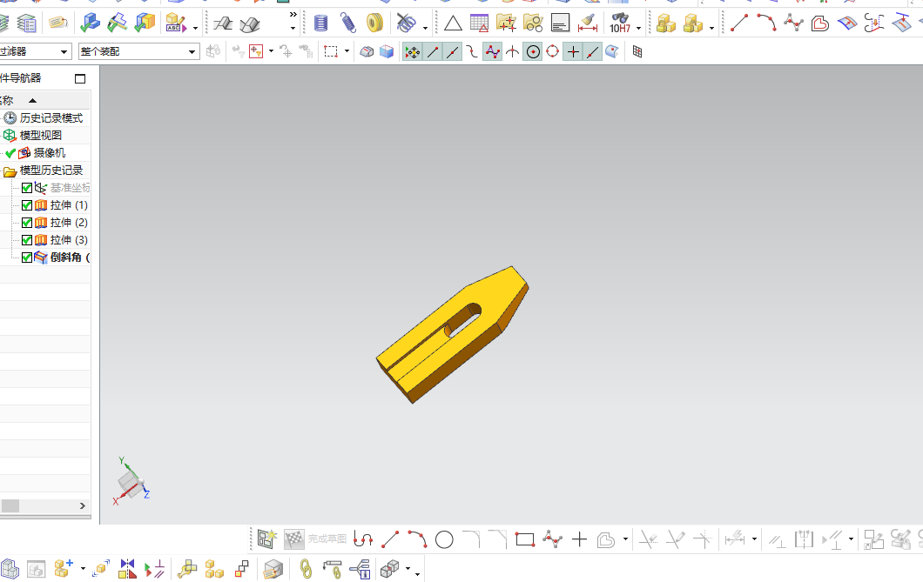923x582 pixels.
Task: Select the triangle shape tool
Action: (453, 23)
